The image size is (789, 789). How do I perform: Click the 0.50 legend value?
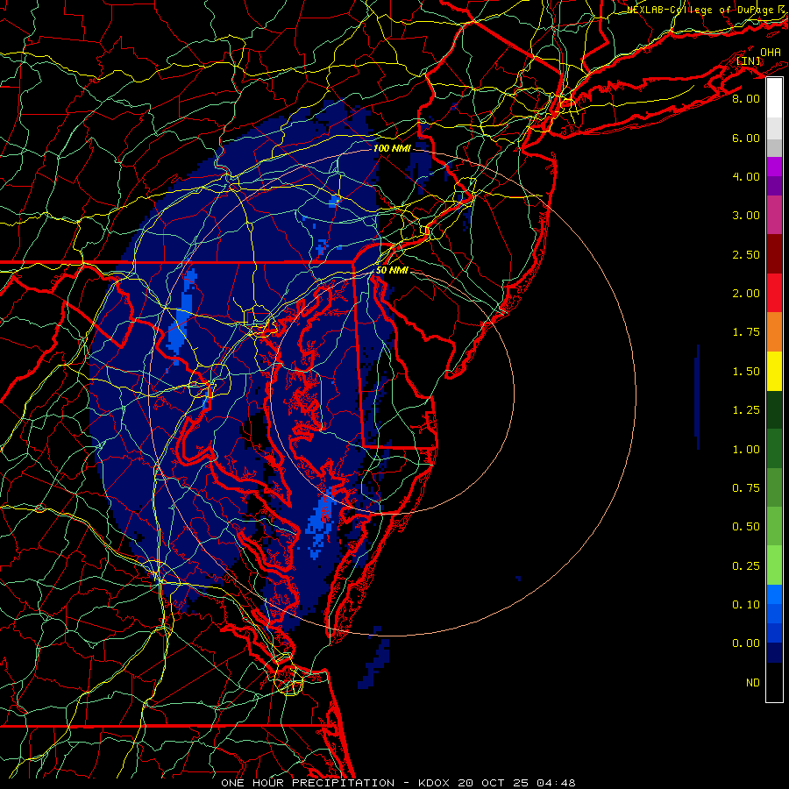point(746,527)
